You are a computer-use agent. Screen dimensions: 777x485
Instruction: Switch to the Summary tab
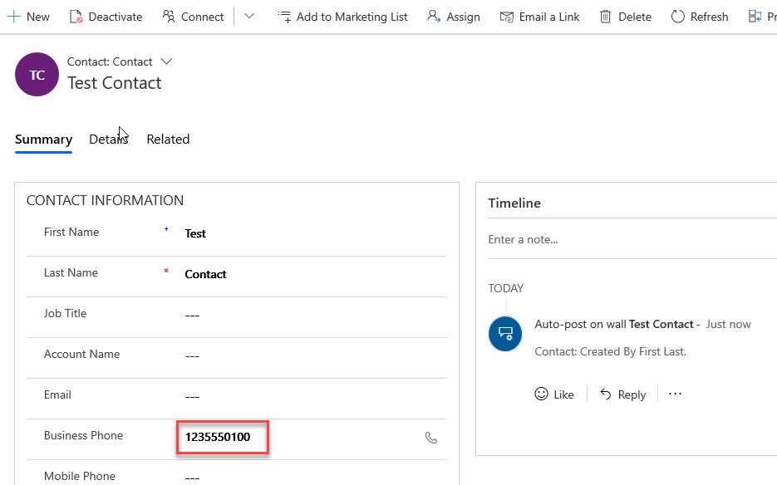[x=43, y=140]
